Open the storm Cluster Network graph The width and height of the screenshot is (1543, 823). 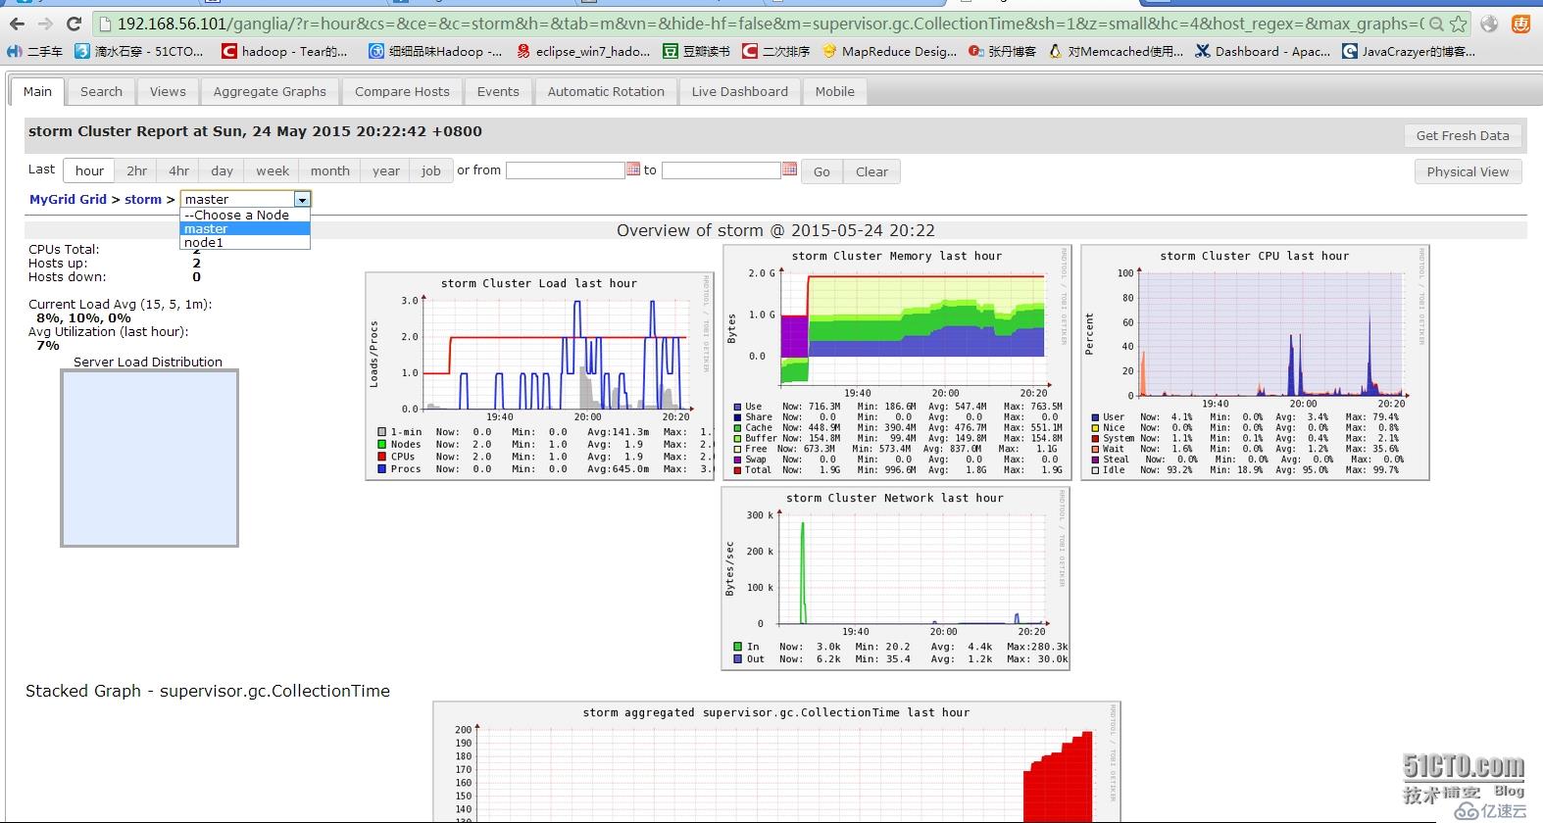[895, 578]
